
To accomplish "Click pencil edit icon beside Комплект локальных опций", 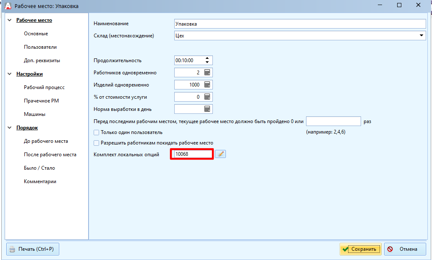I will (220, 155).
